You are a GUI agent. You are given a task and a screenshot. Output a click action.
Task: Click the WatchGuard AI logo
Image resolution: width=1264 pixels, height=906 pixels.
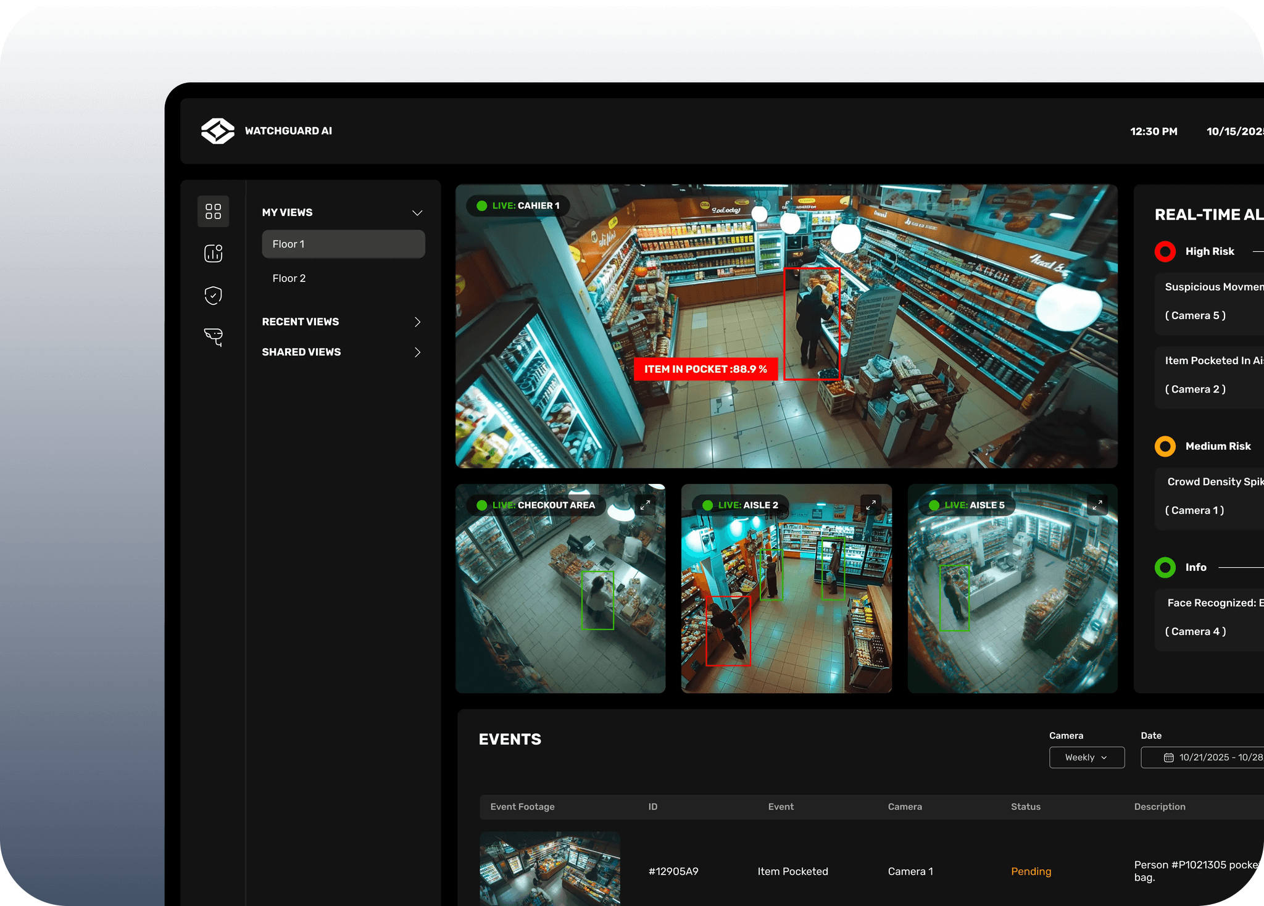pos(218,131)
